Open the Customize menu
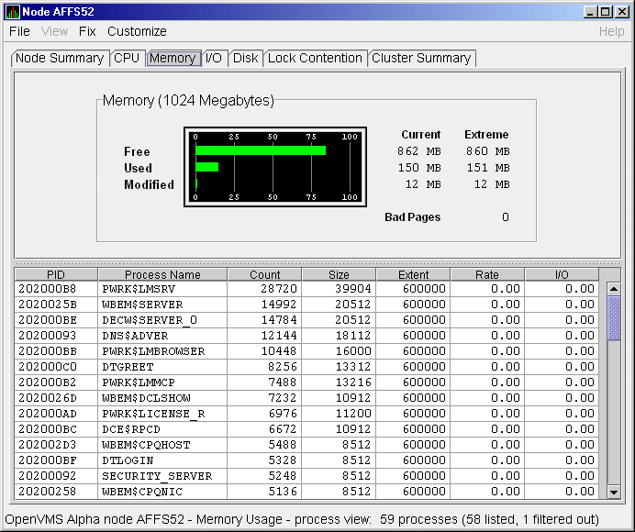 137,31
